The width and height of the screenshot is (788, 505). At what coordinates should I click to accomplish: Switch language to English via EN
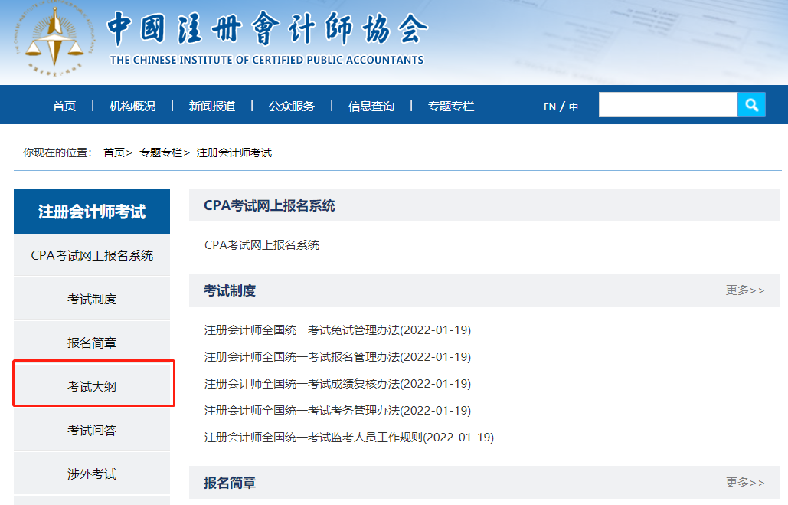(x=549, y=107)
